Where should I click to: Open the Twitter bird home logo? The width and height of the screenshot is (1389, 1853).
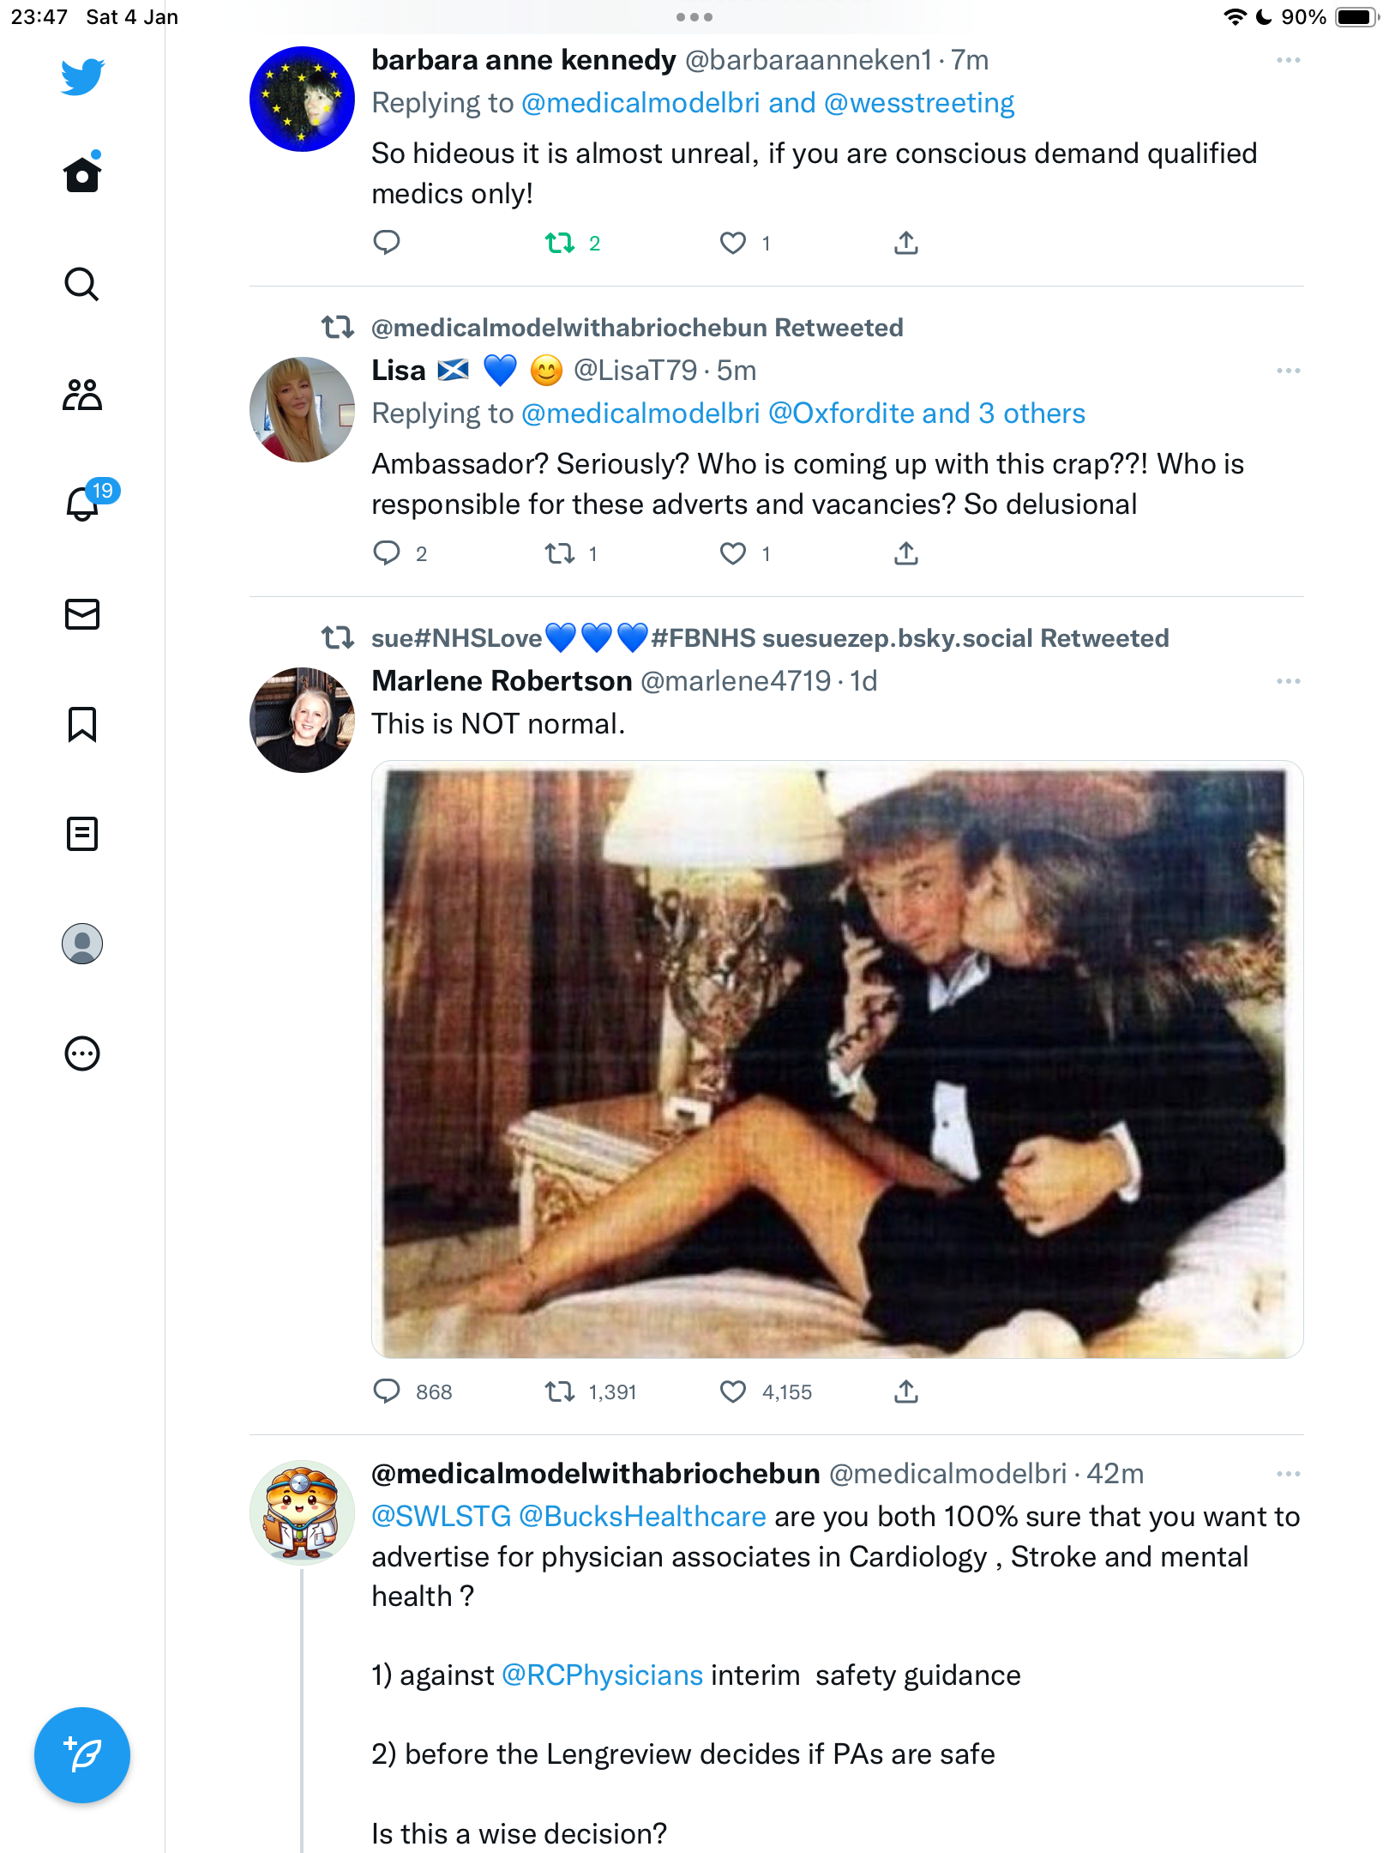click(82, 76)
